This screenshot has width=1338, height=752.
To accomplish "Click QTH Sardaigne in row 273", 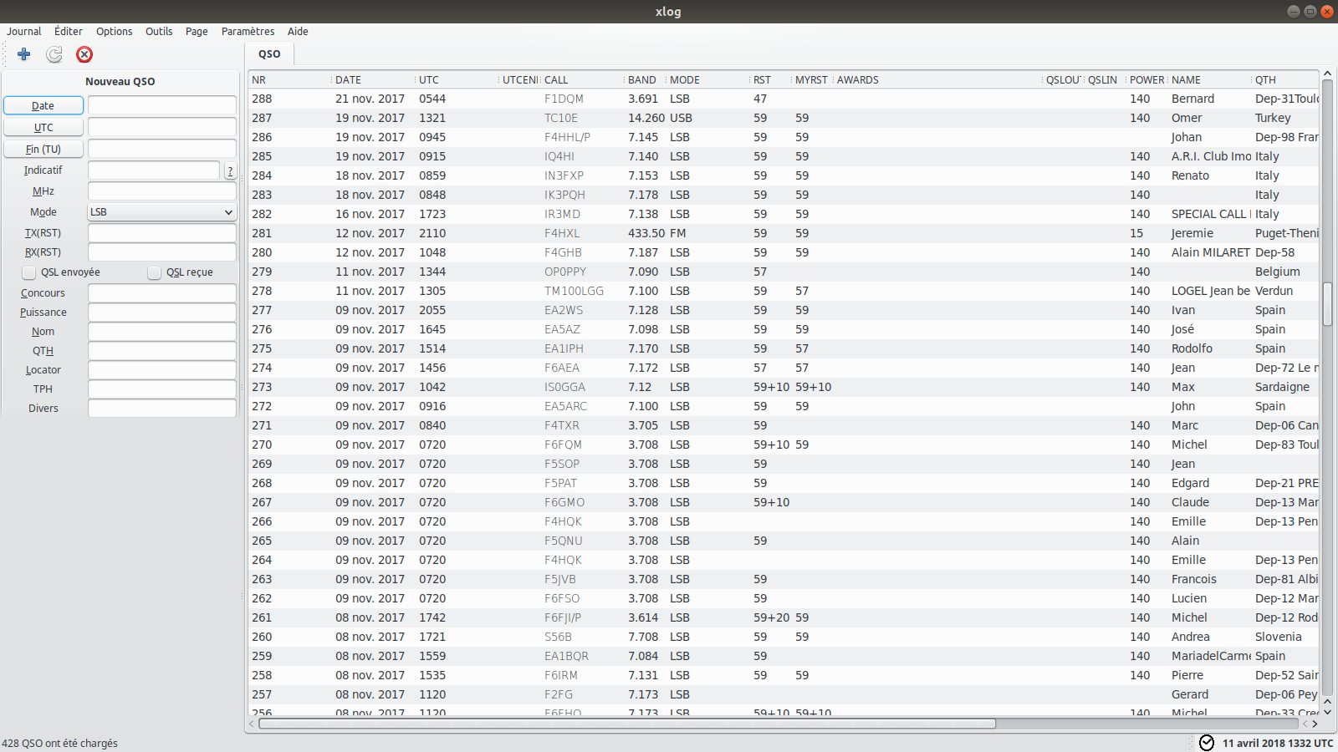I will [x=1282, y=387].
